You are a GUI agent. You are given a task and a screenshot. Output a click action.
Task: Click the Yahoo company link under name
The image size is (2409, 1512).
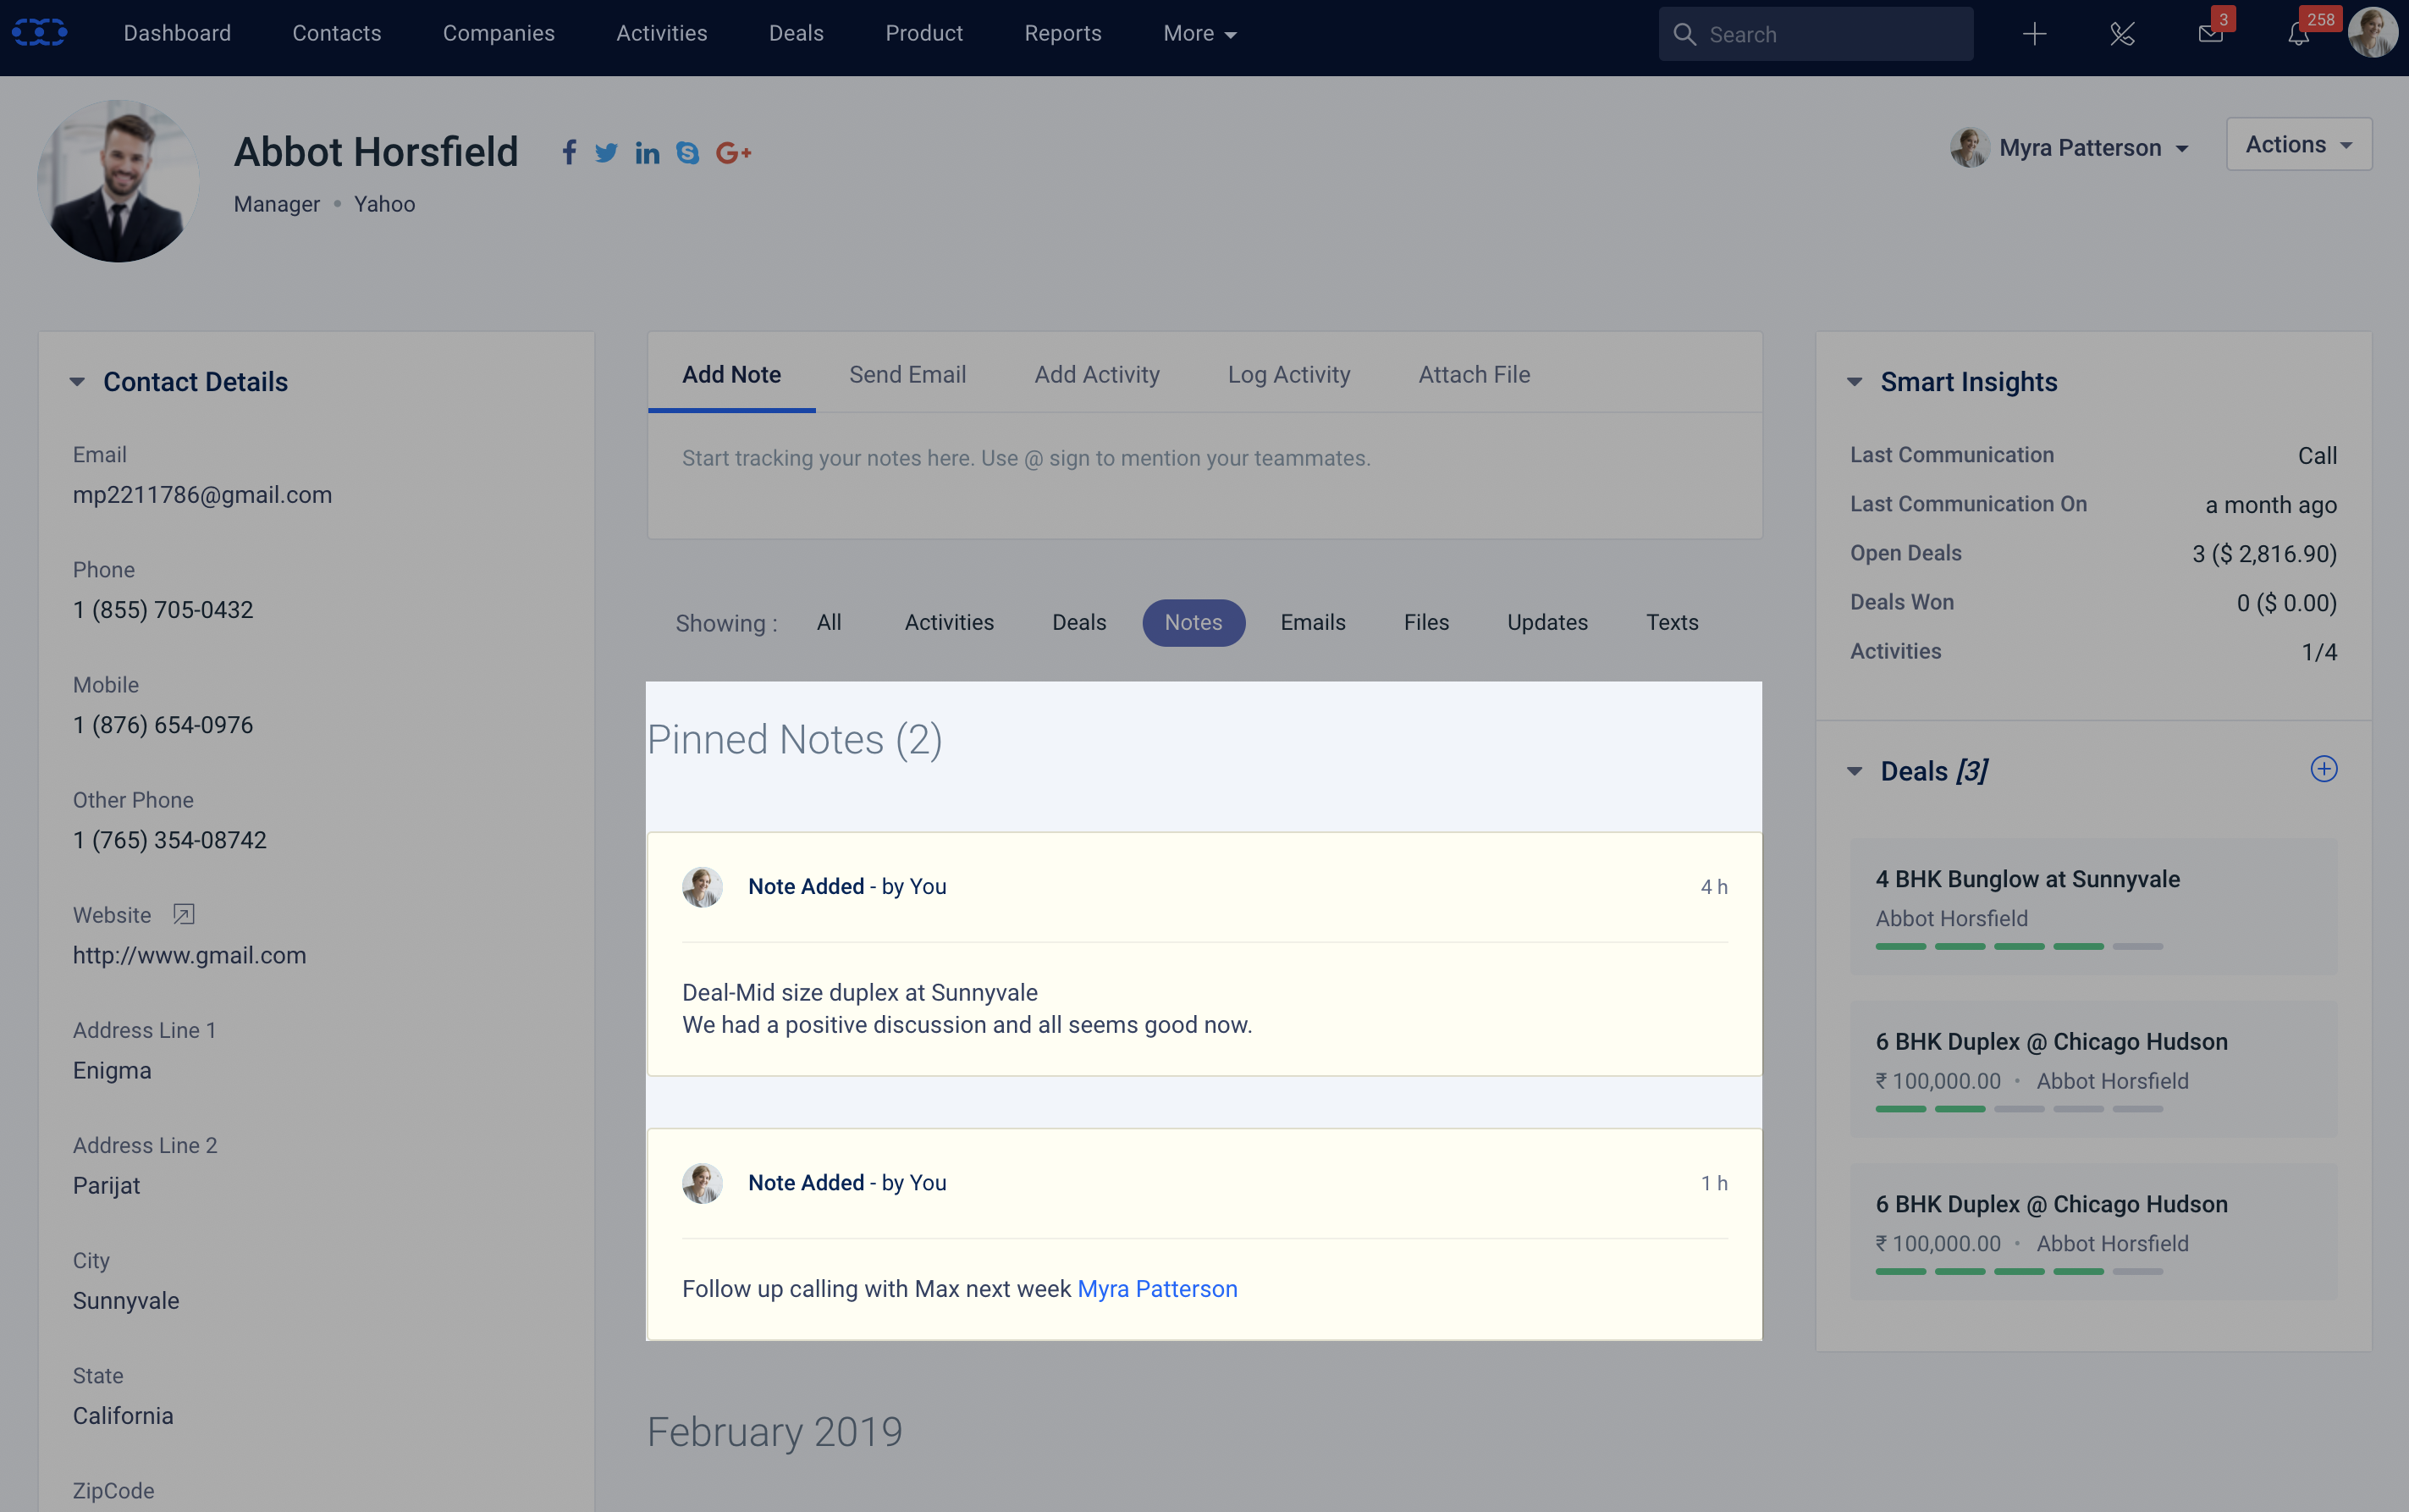click(x=383, y=204)
